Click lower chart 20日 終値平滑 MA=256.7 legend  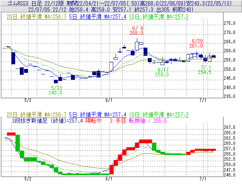pyautogui.click(x=36, y=115)
